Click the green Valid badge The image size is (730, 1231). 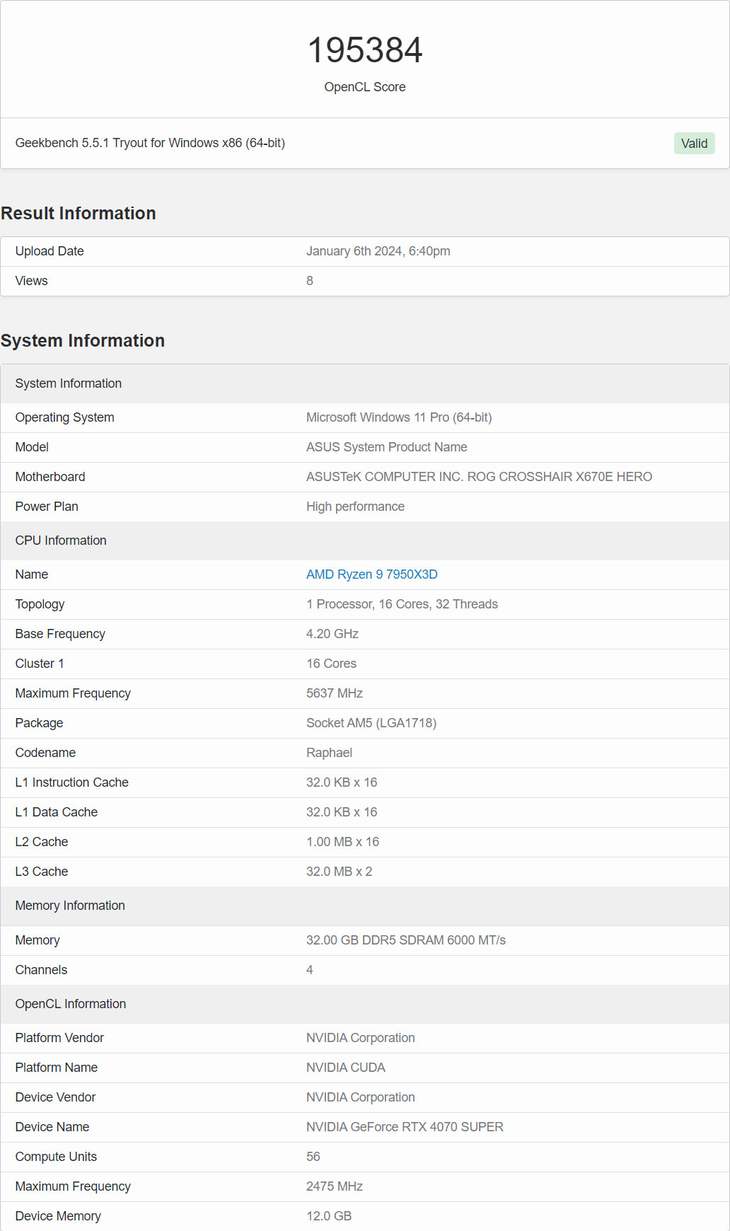pyautogui.click(x=693, y=144)
